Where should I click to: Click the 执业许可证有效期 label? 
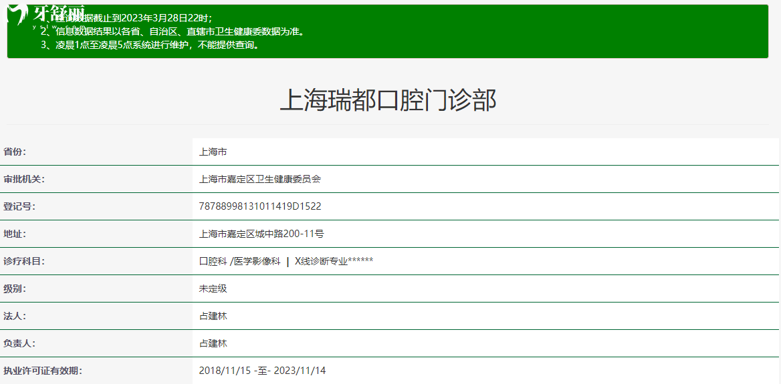coord(42,371)
